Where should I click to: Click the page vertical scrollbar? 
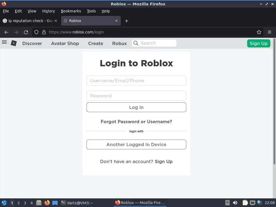click(x=274, y=101)
